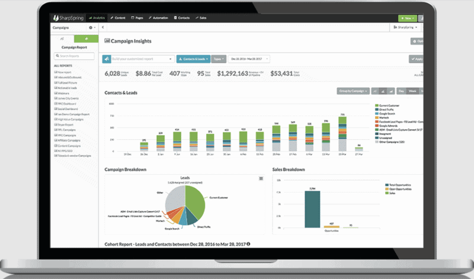This screenshot has width=474, height=279.
Task: Expand the Contacts & Leads dropdown
Action: click(193, 59)
